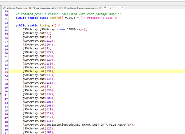Click the jSONArray.put(129) line
The image size is (185, 134).
tap(39, 60)
